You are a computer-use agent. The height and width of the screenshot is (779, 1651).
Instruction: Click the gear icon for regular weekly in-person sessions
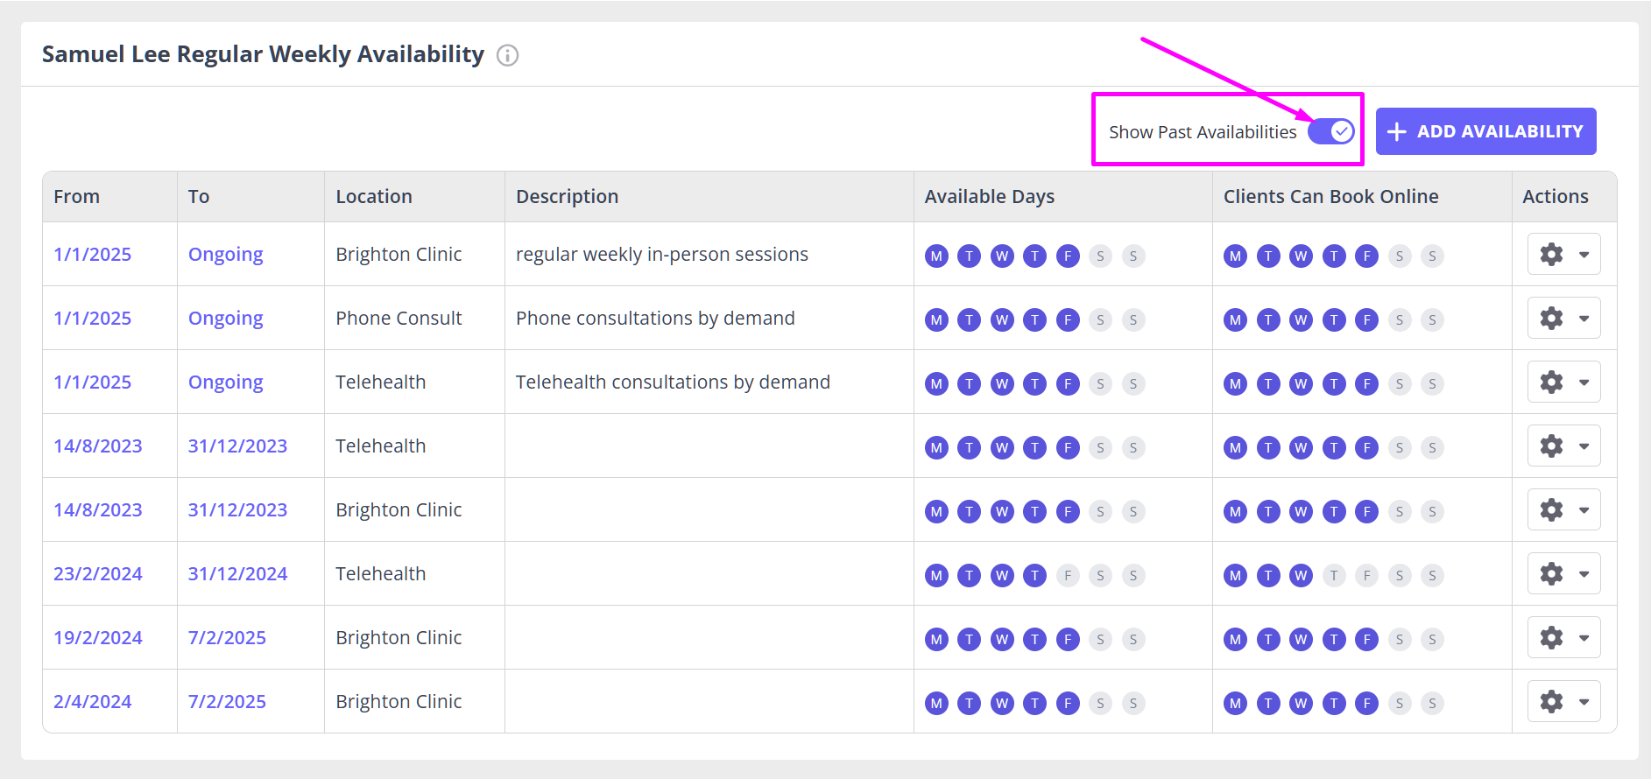pos(1551,254)
